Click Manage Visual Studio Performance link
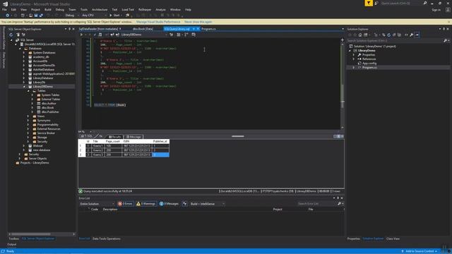452x254 pixels. click(x=158, y=22)
